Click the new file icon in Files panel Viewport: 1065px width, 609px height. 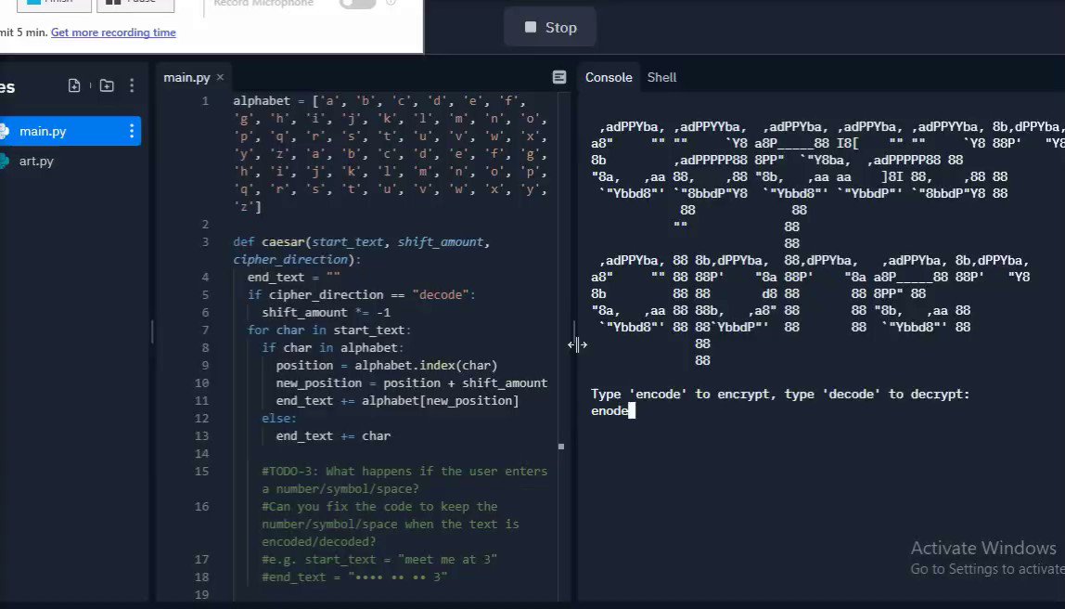pyautogui.click(x=74, y=85)
